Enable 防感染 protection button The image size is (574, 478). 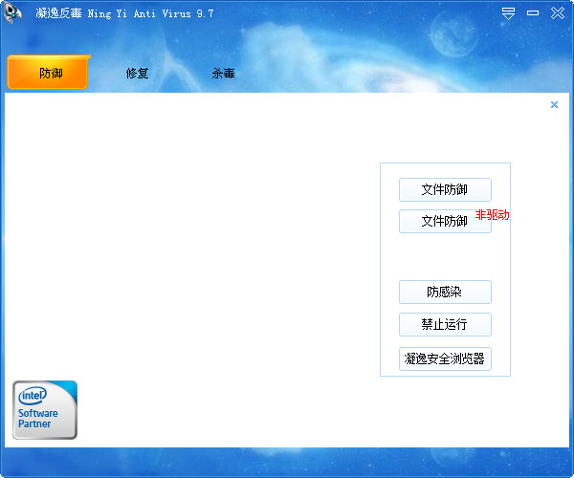pyautogui.click(x=445, y=292)
